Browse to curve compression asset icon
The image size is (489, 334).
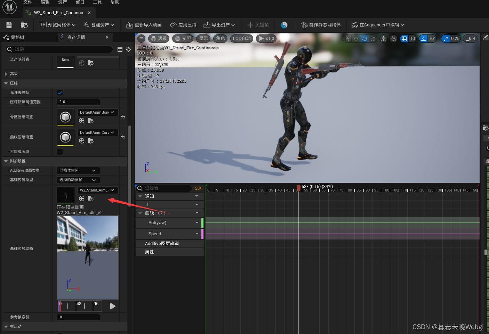pyautogui.click(x=91, y=141)
